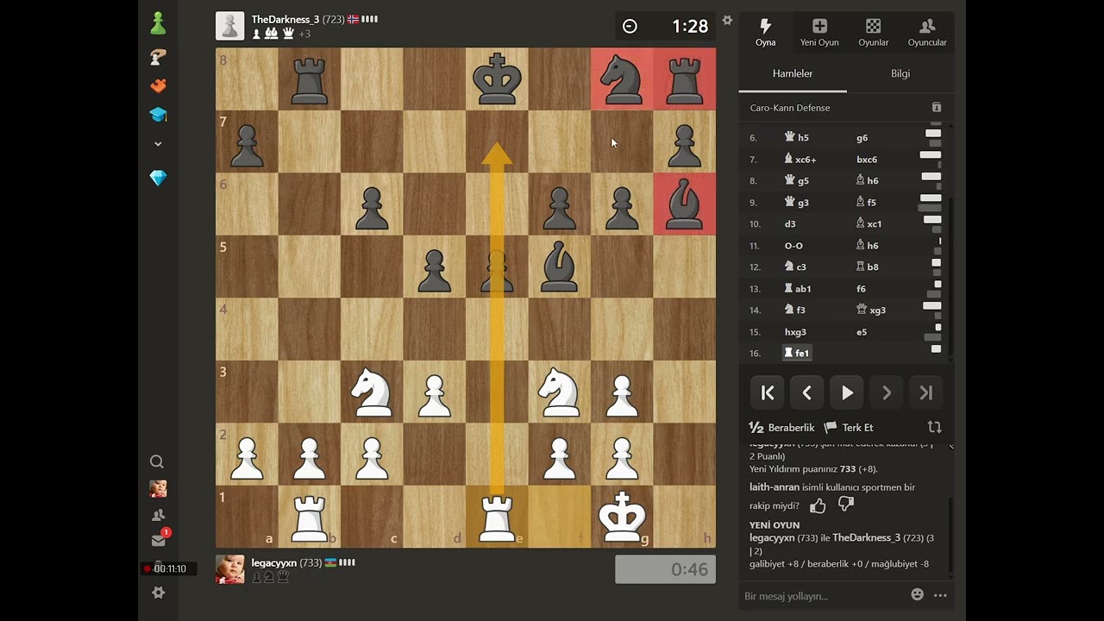This screenshot has height=621, width=1104.
Task: Offer a draw with Beraberlik
Action: 782,428
